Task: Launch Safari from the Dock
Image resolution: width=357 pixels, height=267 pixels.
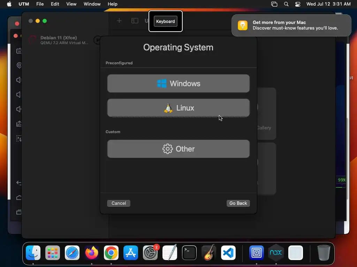Action: coord(72,253)
